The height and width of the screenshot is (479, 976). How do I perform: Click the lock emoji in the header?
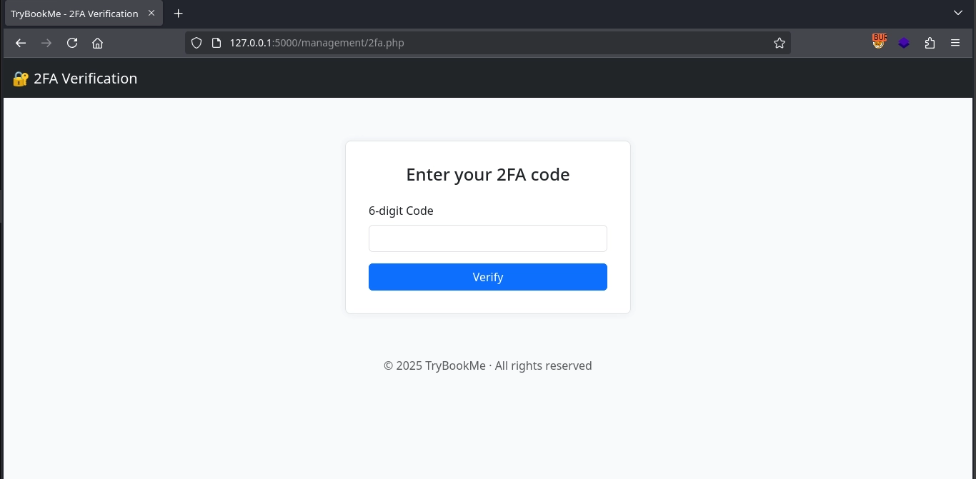coord(20,79)
